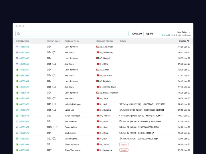Click the UAE flag next to Fujairah
Viewport: 206px width, 154px height.
tap(98, 81)
